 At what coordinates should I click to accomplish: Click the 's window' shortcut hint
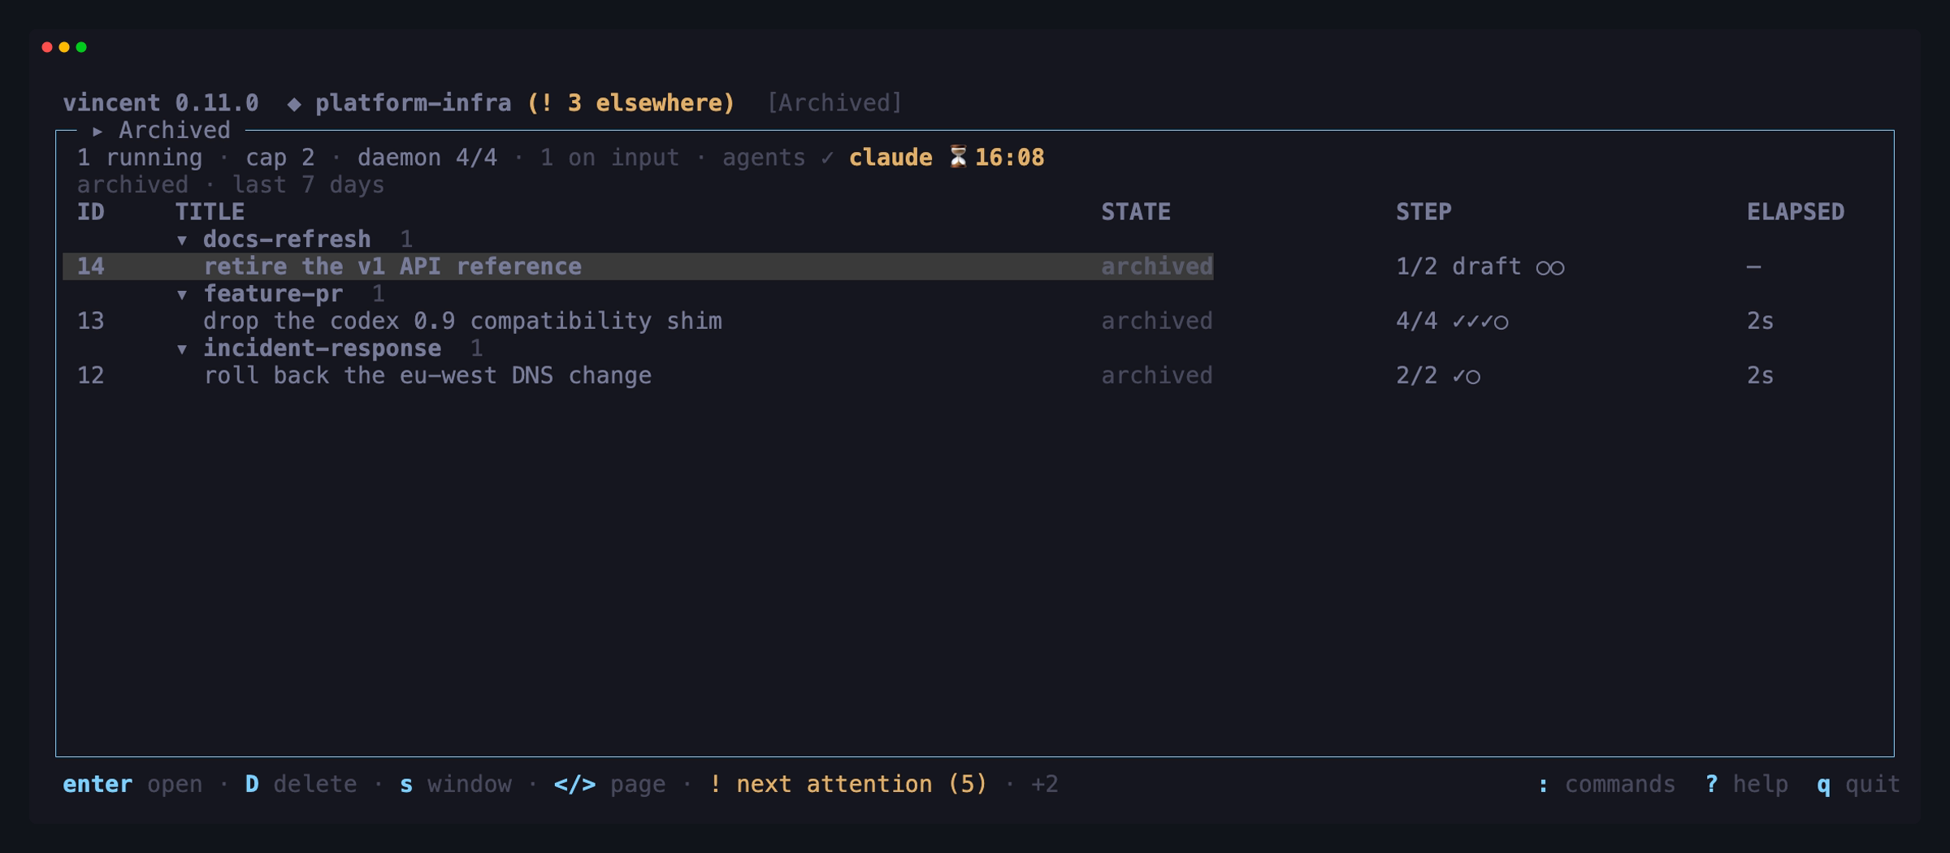tap(456, 784)
